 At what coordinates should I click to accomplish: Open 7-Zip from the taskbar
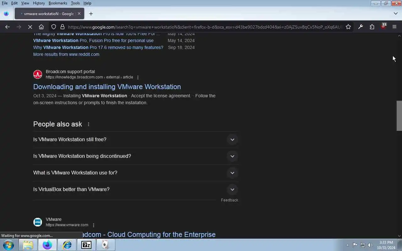pyautogui.click(x=86, y=245)
